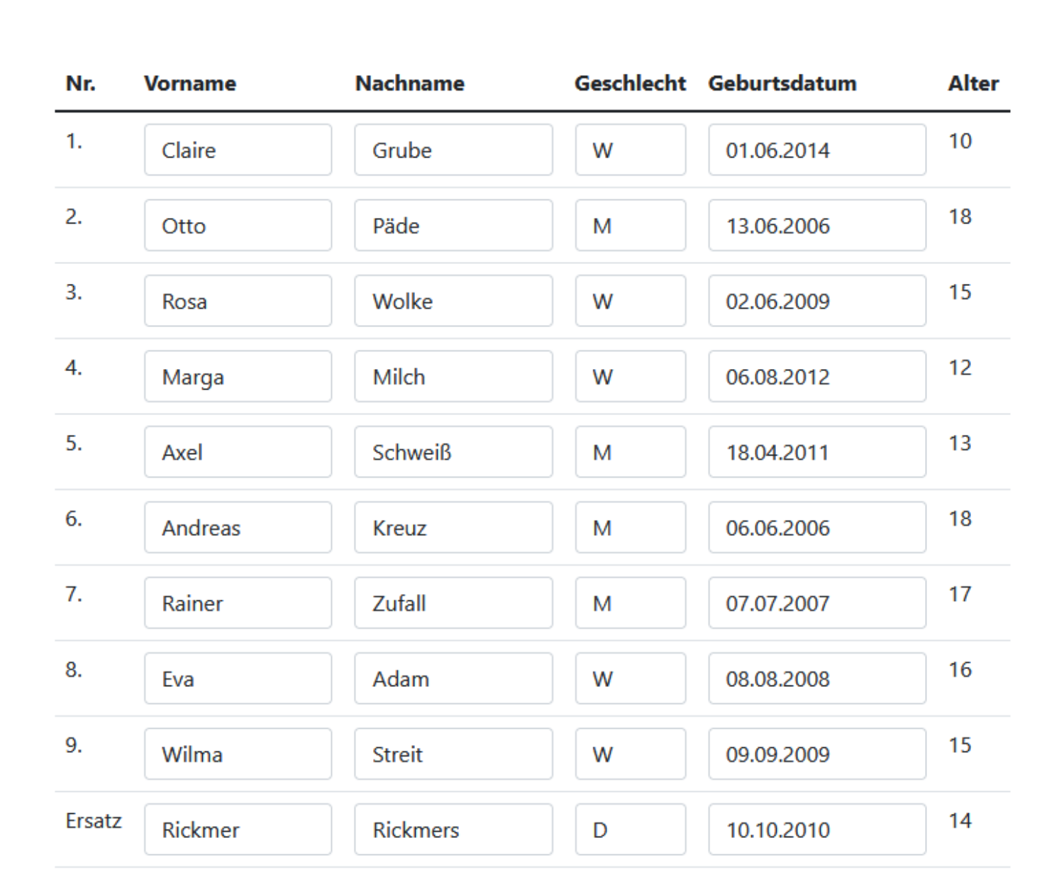The image size is (1064, 887).
Task: Edit the birthdate field showing 07.07.2007
Action: point(816,603)
